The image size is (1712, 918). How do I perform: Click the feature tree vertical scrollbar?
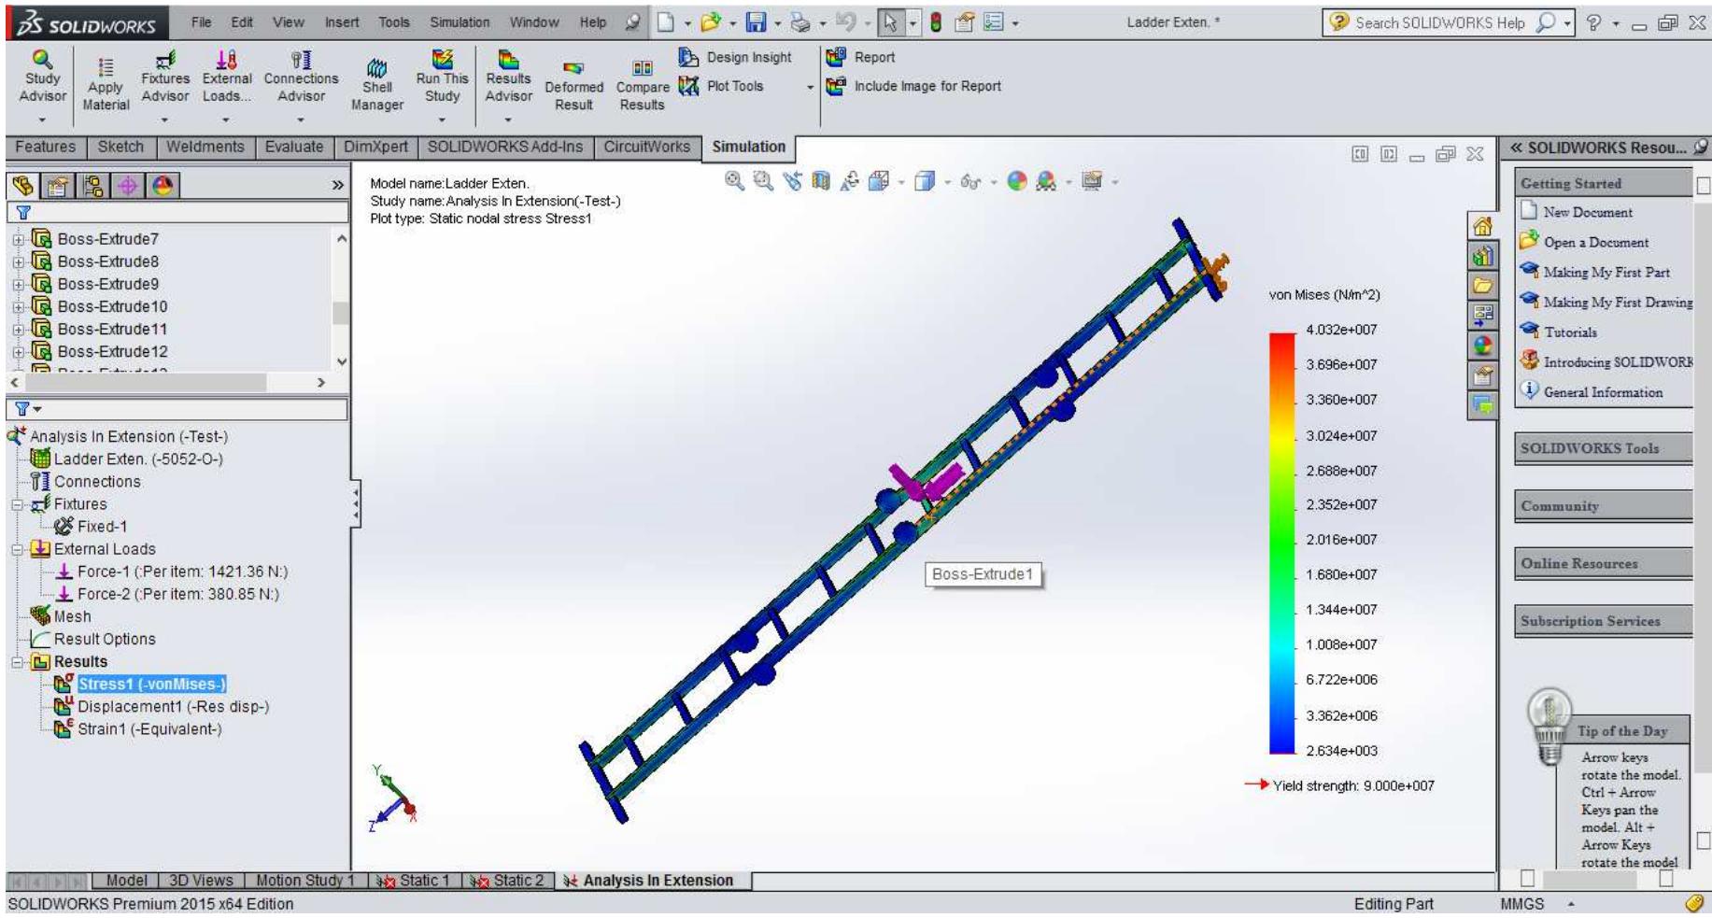(x=341, y=301)
